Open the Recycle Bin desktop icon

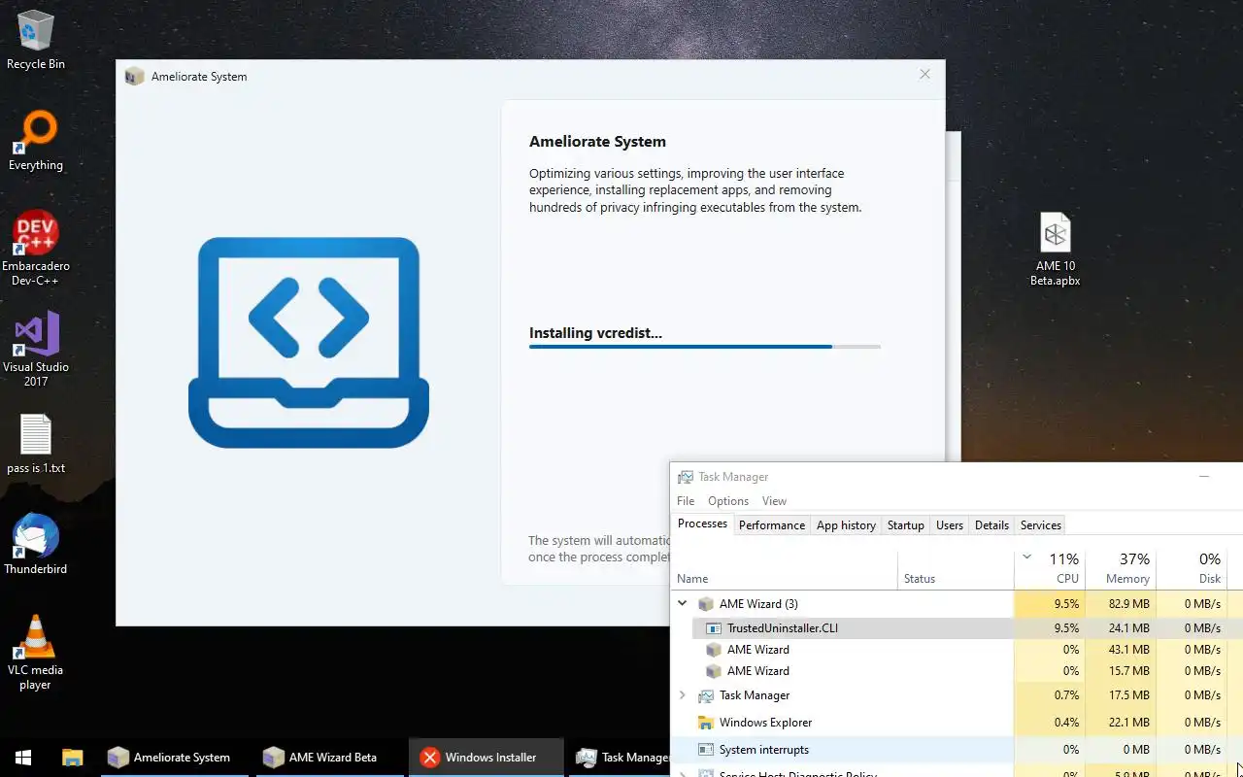(x=36, y=39)
